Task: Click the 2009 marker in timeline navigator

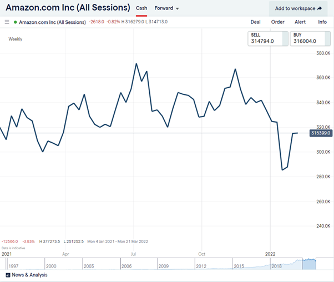Action: (x=164, y=266)
